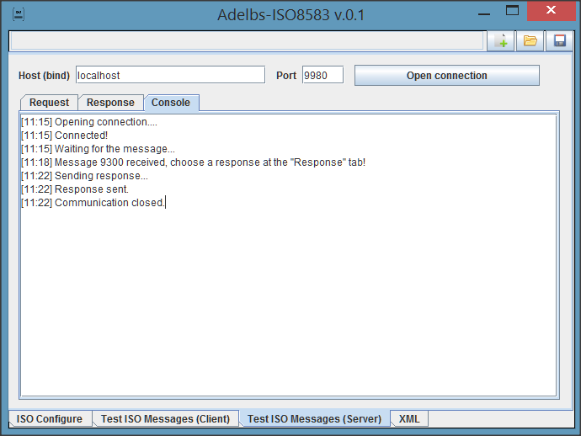
Task: Go to the ISO Configure tab
Action: pos(50,419)
